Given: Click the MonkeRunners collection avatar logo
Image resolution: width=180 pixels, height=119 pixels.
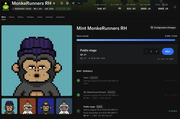Looking at the screenshot, I should 6,6.
